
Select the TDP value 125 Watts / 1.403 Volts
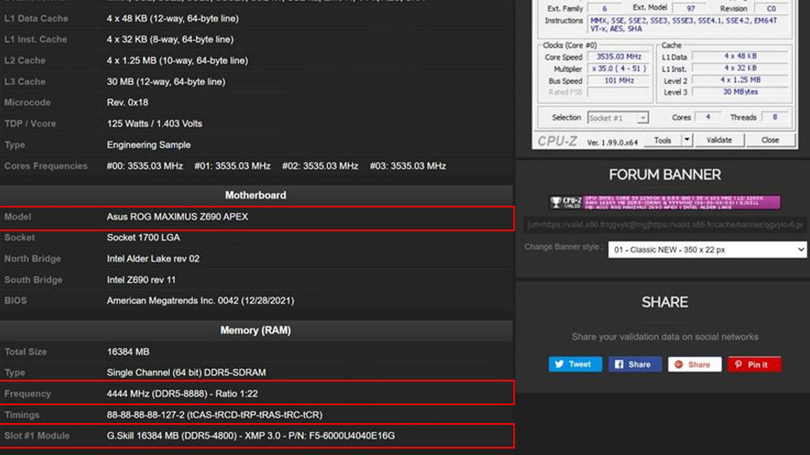(154, 123)
